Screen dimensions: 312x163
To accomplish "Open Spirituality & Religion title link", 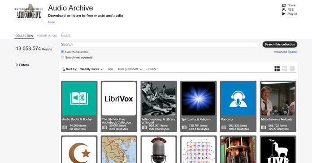I will (196, 119).
